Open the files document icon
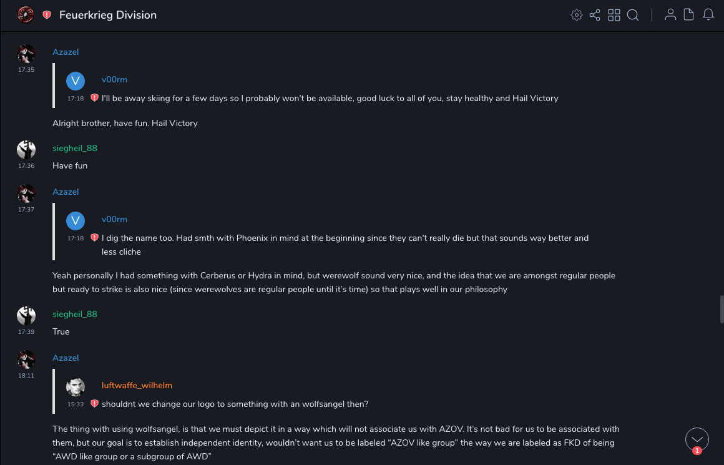Screen dimensions: 724x465 pos(689,15)
